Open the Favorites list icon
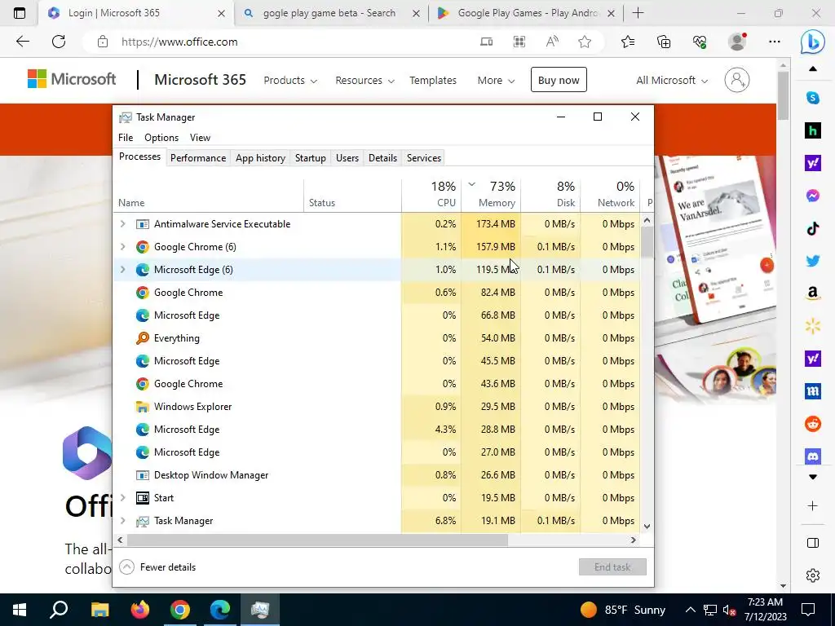This screenshot has width=835, height=626. (x=628, y=42)
